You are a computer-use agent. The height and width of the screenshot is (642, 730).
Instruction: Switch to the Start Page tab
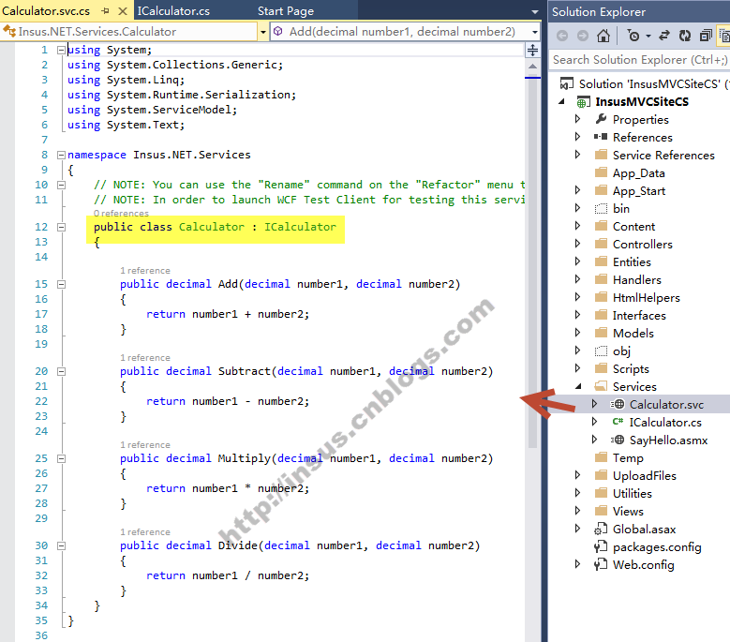coord(286,10)
